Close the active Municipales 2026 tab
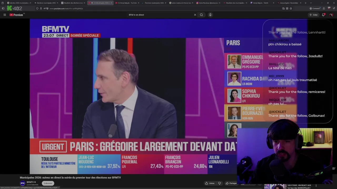Viewport: 337px width, 189px height. (111, 3)
